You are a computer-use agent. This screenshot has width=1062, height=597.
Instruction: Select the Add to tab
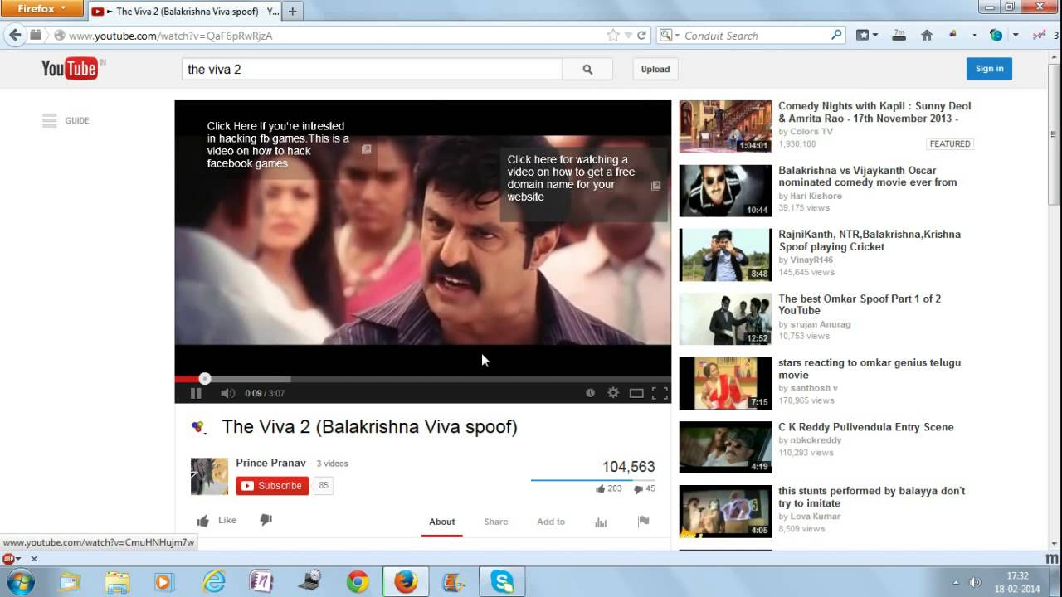coord(551,522)
